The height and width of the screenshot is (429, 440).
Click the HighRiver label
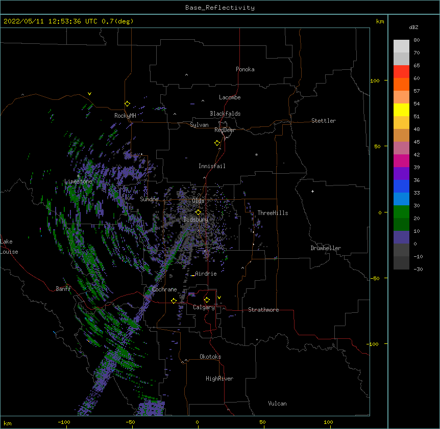pyautogui.click(x=219, y=379)
